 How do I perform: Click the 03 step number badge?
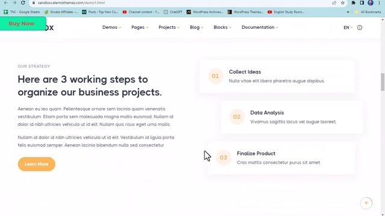click(x=223, y=157)
